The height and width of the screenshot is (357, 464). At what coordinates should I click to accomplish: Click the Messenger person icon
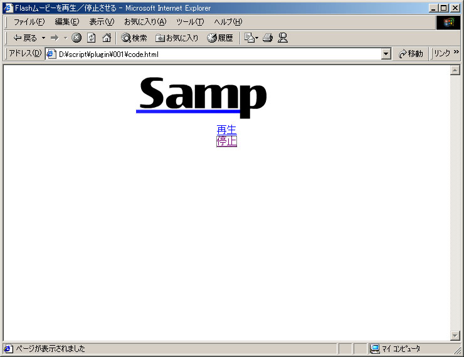[x=283, y=38]
